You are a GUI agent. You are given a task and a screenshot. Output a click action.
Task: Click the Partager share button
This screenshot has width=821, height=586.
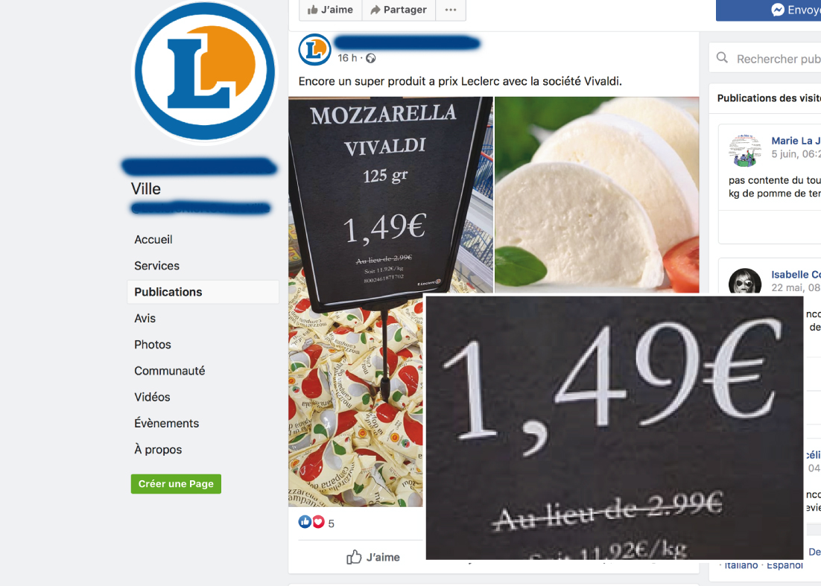pos(399,10)
